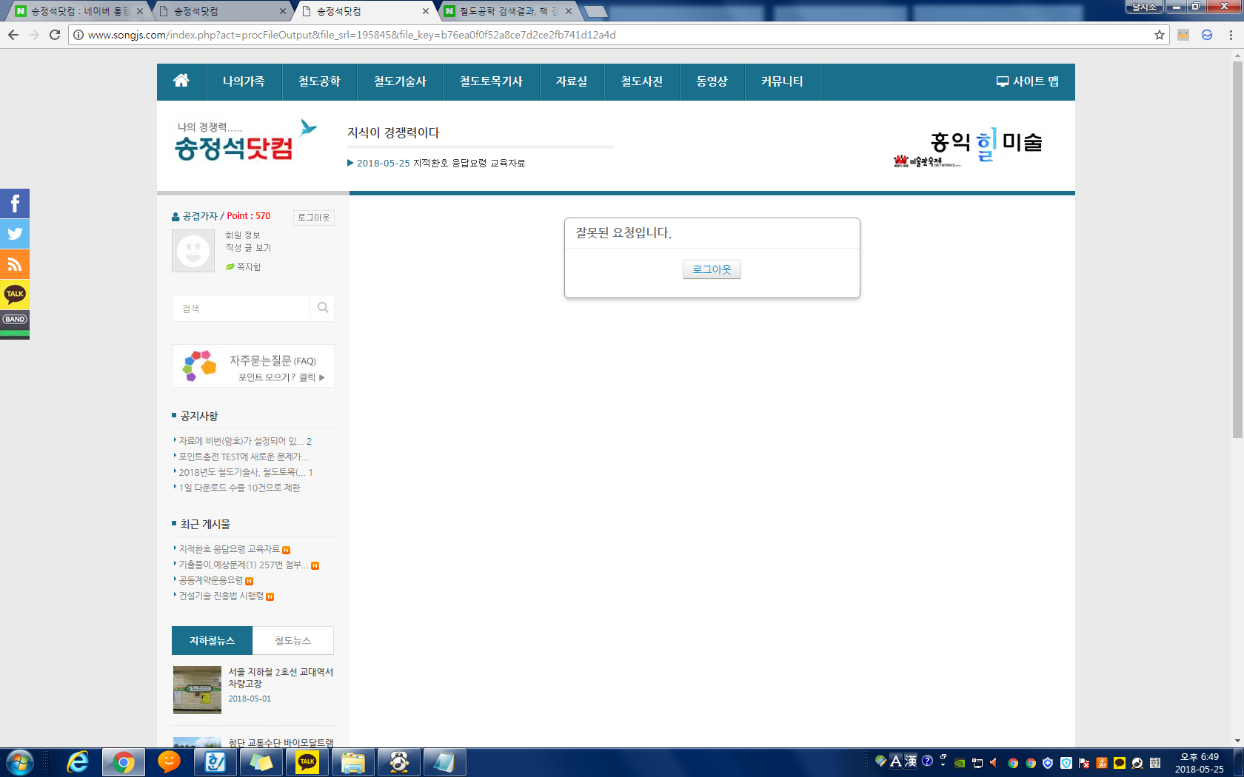Open the 쪽지함 link

247,267
